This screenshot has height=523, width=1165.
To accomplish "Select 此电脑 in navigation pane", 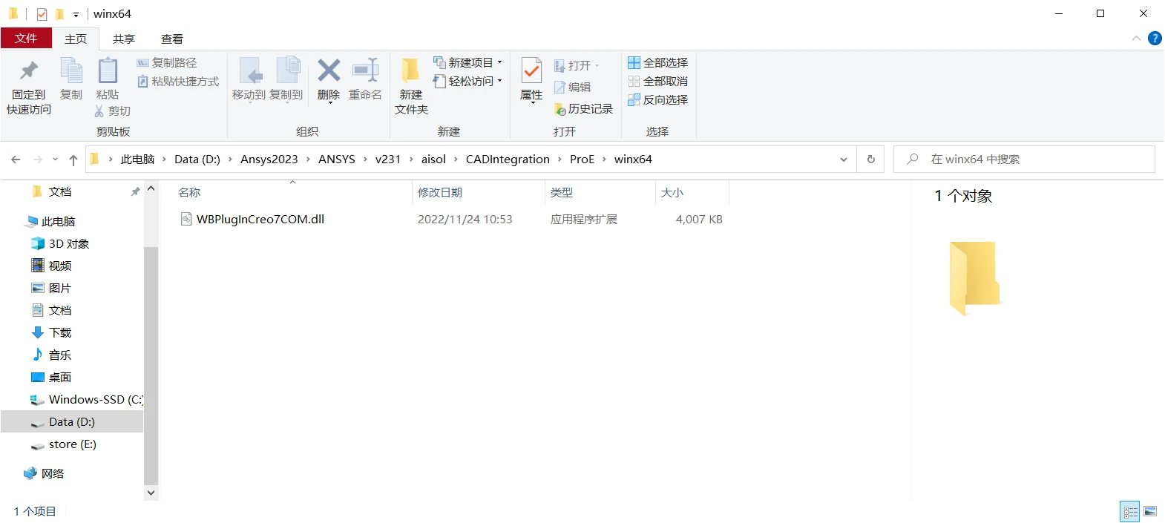I will click(58, 222).
